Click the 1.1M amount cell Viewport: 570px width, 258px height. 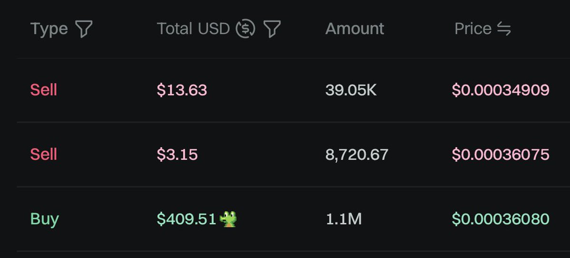pos(344,219)
